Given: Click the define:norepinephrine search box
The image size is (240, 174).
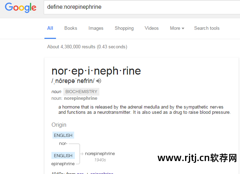Looking at the screenshot, I should tap(142, 7).
